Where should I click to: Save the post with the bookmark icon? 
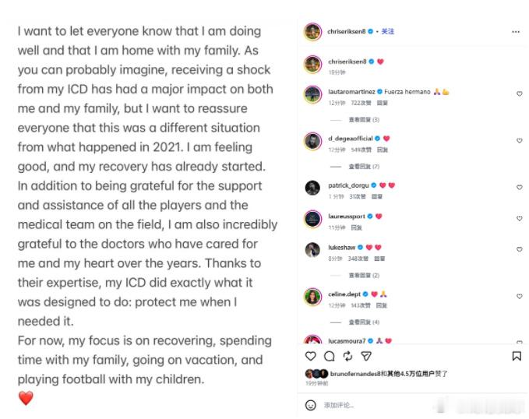click(517, 356)
